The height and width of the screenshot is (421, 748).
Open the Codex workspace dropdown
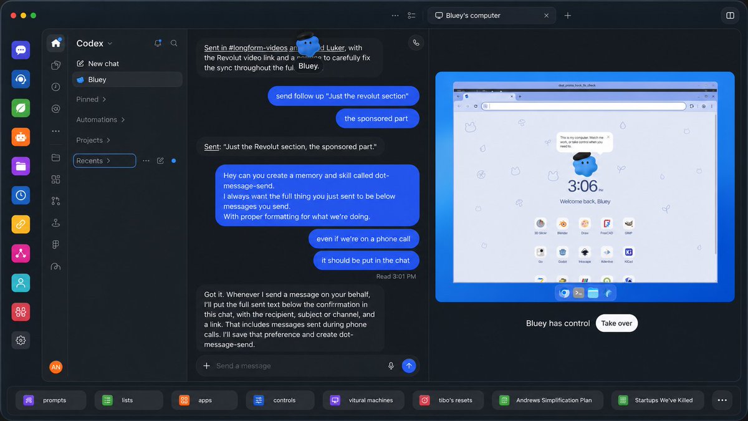click(94, 43)
